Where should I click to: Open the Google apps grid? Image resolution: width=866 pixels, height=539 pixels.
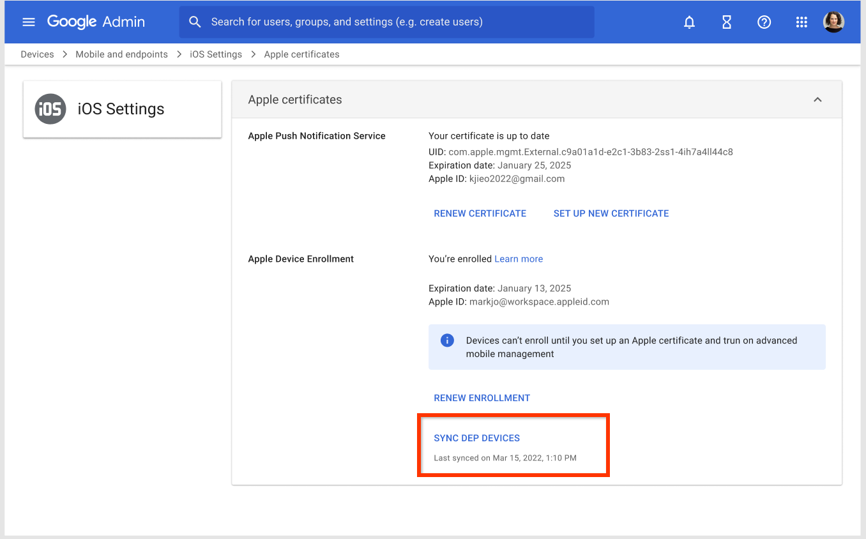click(801, 22)
